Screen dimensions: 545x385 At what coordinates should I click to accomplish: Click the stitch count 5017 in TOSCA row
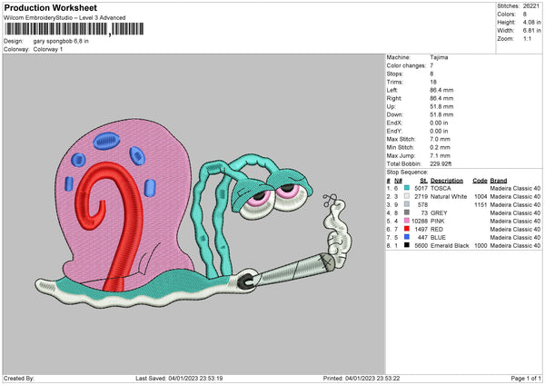pyautogui.click(x=421, y=188)
